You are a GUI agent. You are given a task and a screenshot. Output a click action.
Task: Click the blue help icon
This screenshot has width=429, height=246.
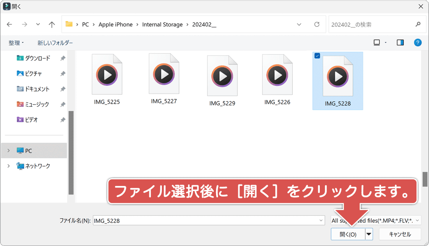click(418, 42)
